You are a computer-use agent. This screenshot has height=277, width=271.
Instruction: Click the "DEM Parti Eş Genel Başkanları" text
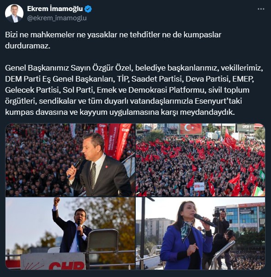(59, 79)
